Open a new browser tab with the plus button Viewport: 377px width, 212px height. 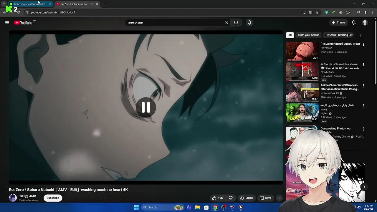[x=104, y=4]
